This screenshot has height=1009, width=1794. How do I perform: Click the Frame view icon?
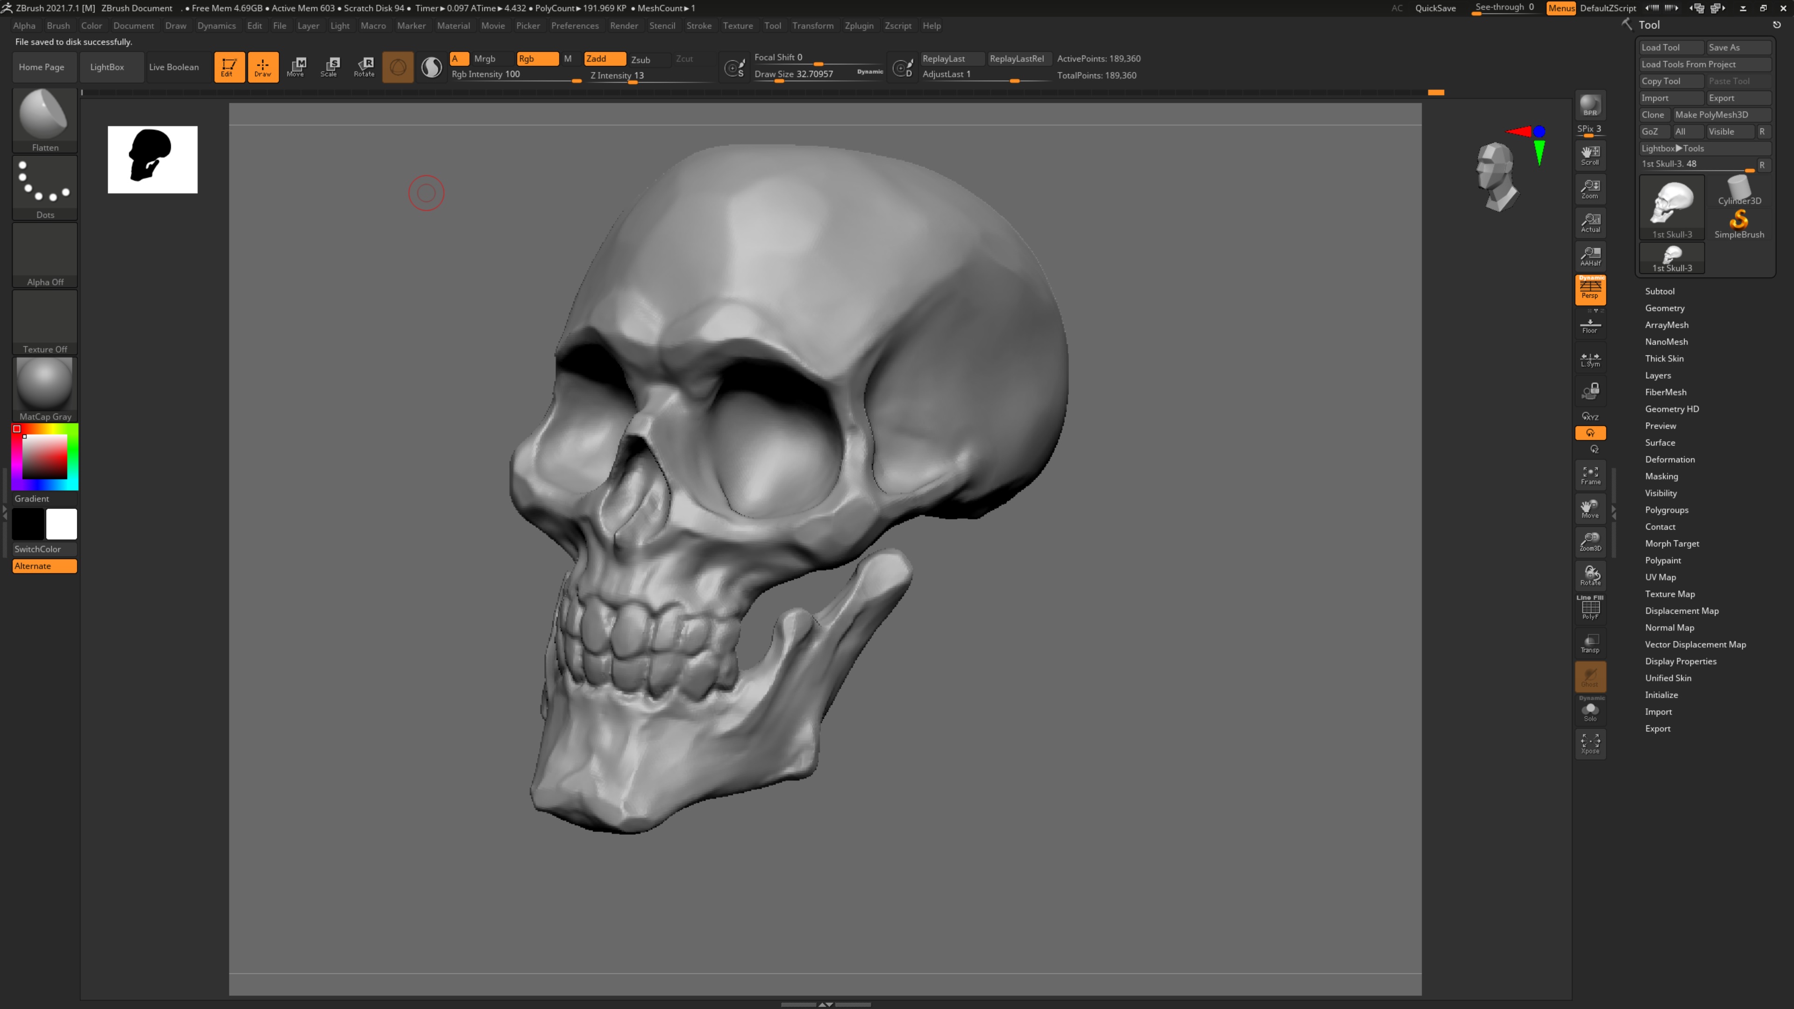(1590, 476)
